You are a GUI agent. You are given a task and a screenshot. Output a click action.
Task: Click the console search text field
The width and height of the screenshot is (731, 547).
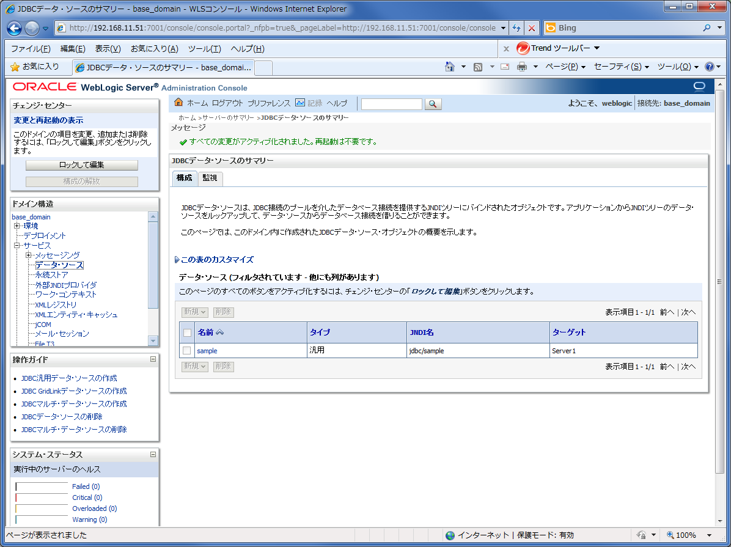pos(392,103)
